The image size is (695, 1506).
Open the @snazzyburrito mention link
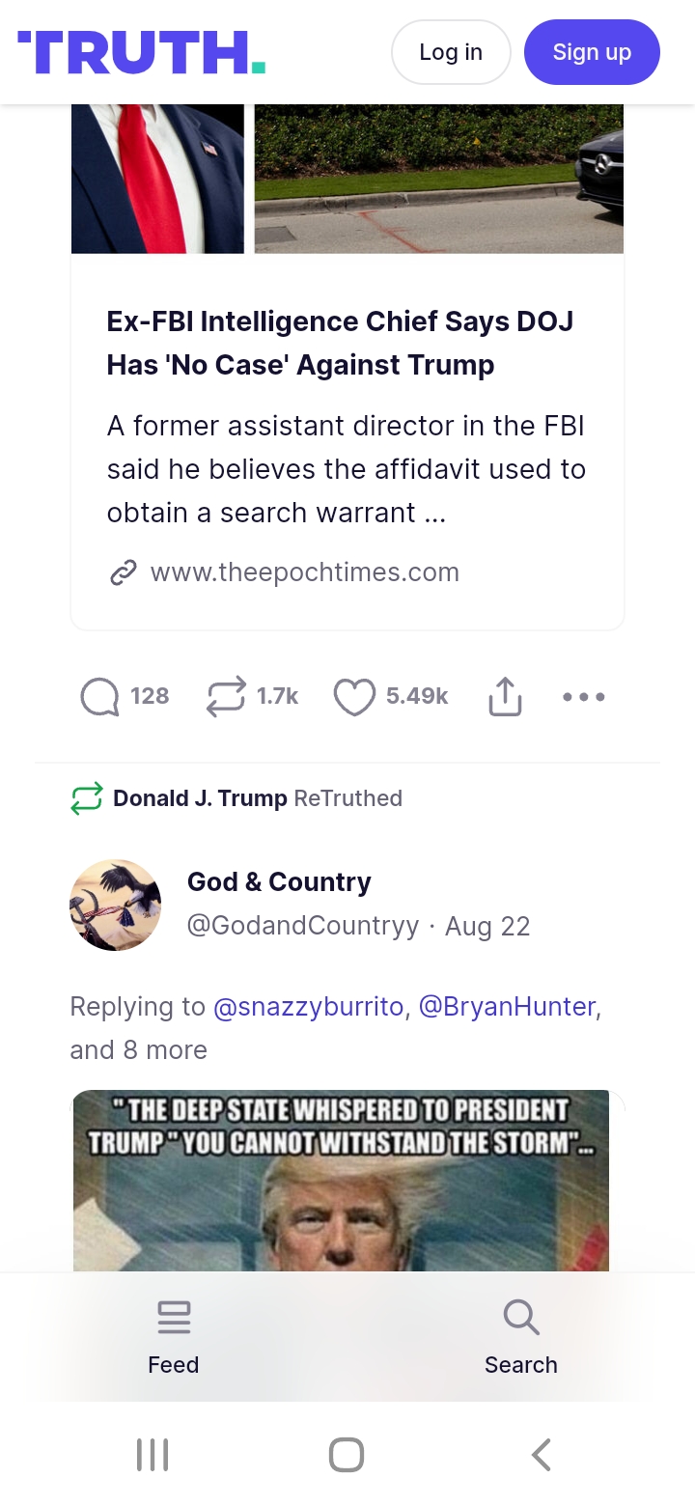pos(308,1006)
